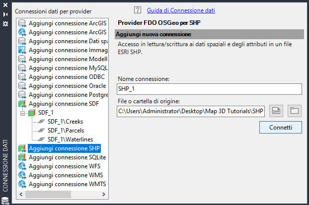Click the help question mark icon
The height and width of the screenshot is (205, 309).
[138, 10]
